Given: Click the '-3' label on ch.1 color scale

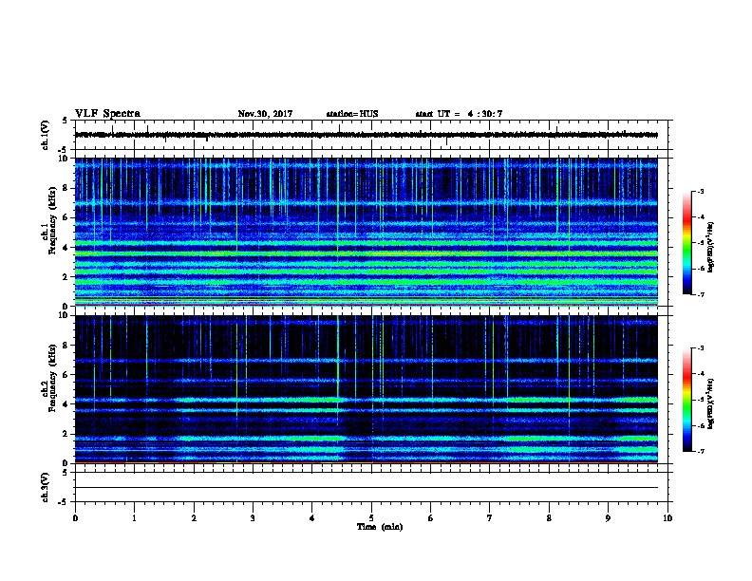Looking at the screenshot, I should [x=700, y=191].
